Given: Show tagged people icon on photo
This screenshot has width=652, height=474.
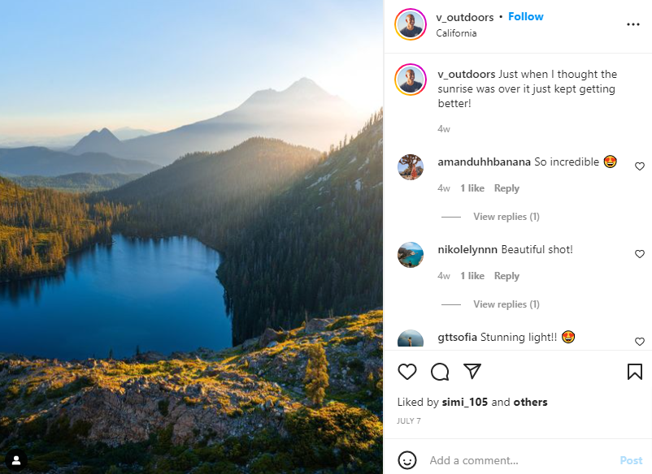Looking at the screenshot, I should 16,459.
